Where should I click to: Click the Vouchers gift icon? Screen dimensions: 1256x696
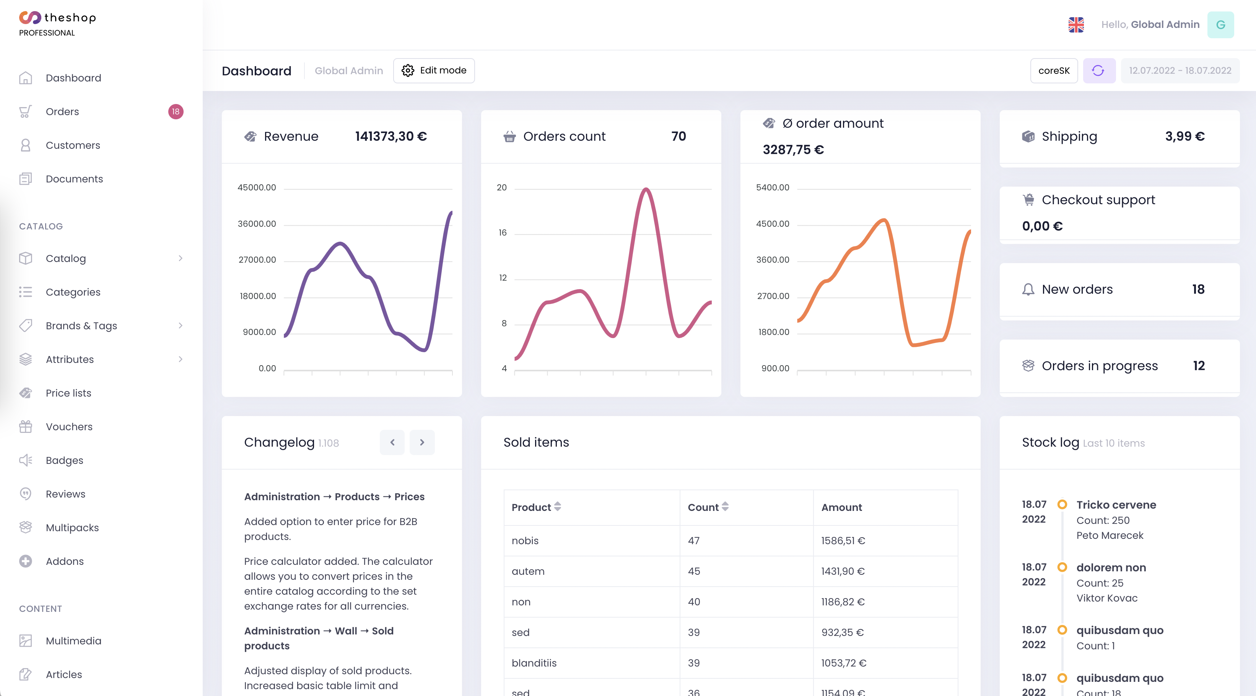pyautogui.click(x=25, y=426)
